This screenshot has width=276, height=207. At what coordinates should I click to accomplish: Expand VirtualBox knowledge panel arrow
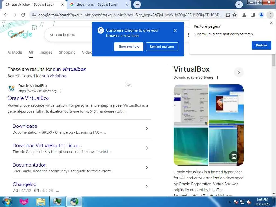pos(239,72)
